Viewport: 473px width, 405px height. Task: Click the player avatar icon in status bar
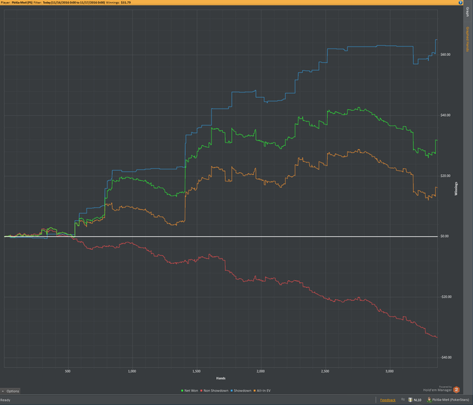(429, 400)
